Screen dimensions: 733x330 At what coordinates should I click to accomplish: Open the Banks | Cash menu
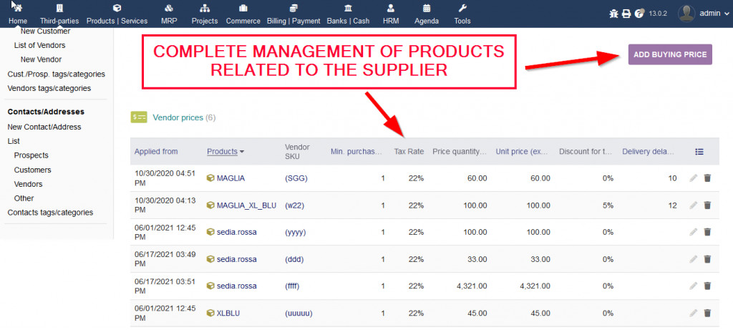coord(348,14)
